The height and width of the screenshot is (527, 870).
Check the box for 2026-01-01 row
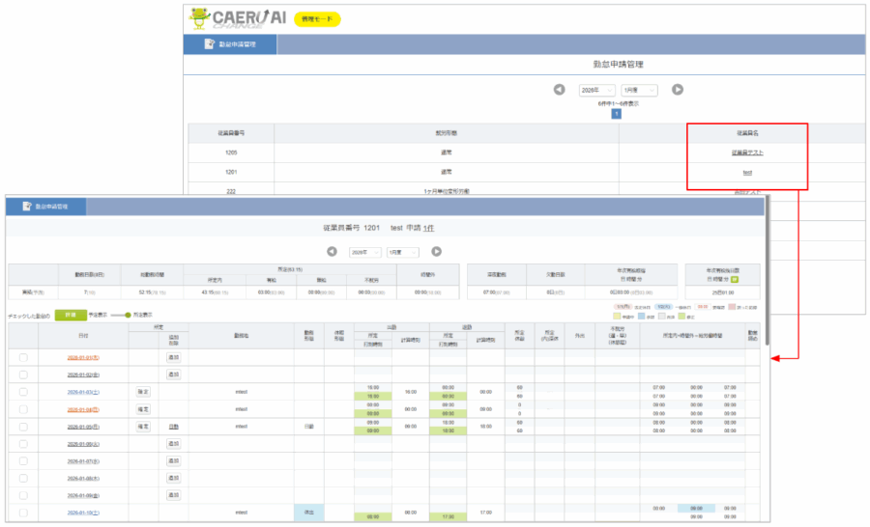pos(22,358)
